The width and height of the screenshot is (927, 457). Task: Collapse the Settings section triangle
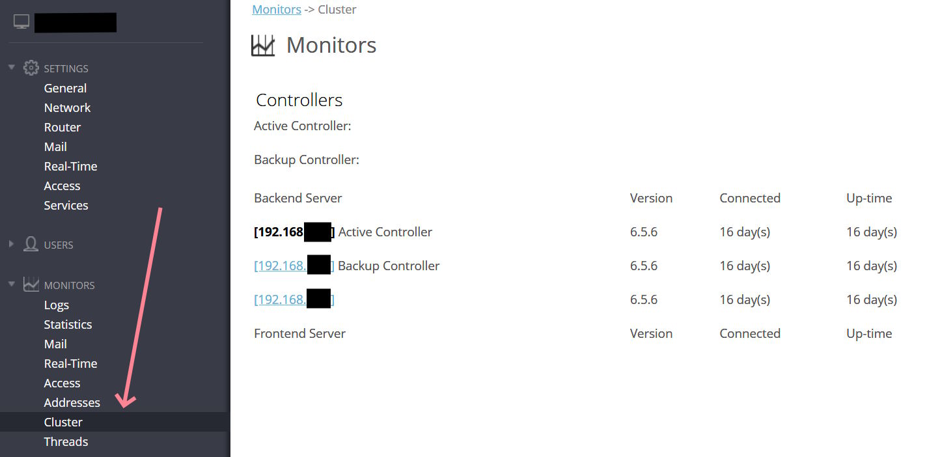click(x=11, y=67)
